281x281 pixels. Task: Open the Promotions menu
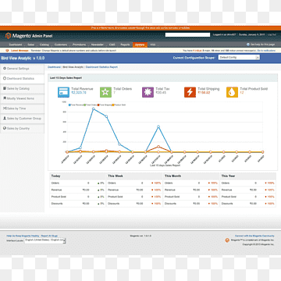point(79,44)
